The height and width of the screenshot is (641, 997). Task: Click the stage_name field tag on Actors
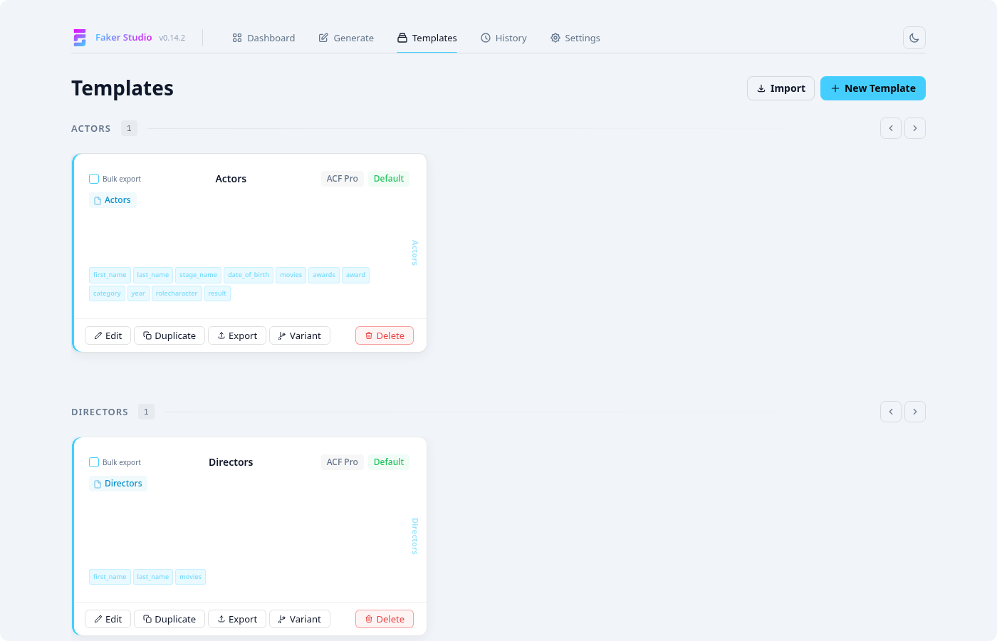pyautogui.click(x=198, y=275)
